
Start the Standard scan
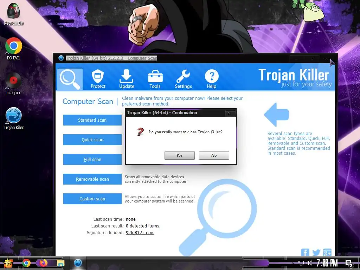pos(92,120)
